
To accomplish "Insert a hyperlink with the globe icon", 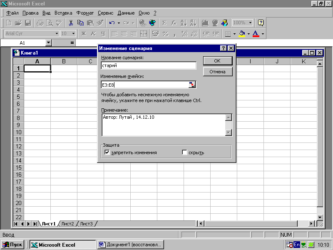I will click(x=143, y=23).
